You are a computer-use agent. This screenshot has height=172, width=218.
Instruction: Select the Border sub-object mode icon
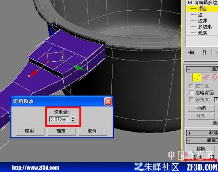214,77
